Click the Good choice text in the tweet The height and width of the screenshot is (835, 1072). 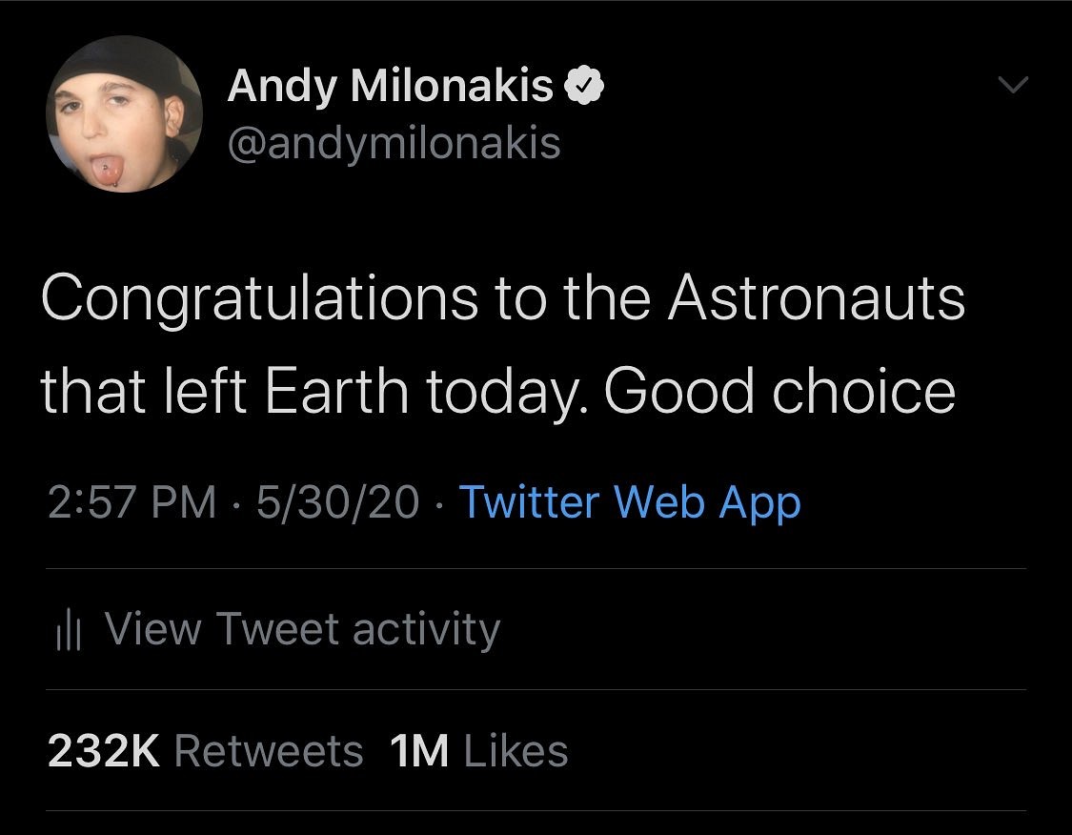(x=779, y=391)
